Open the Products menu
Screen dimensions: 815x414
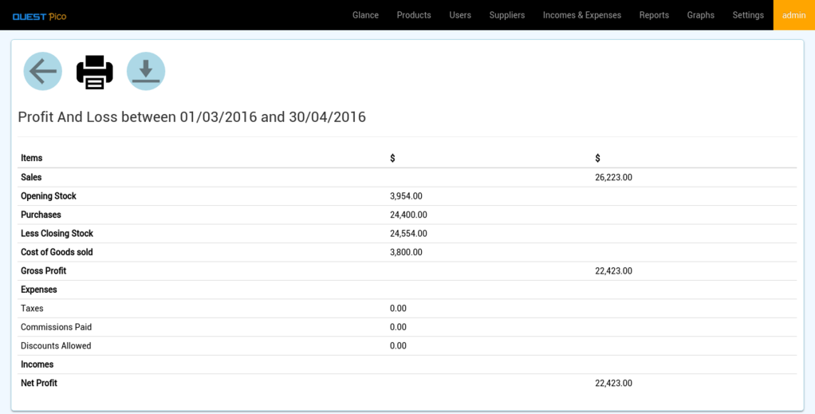(414, 15)
